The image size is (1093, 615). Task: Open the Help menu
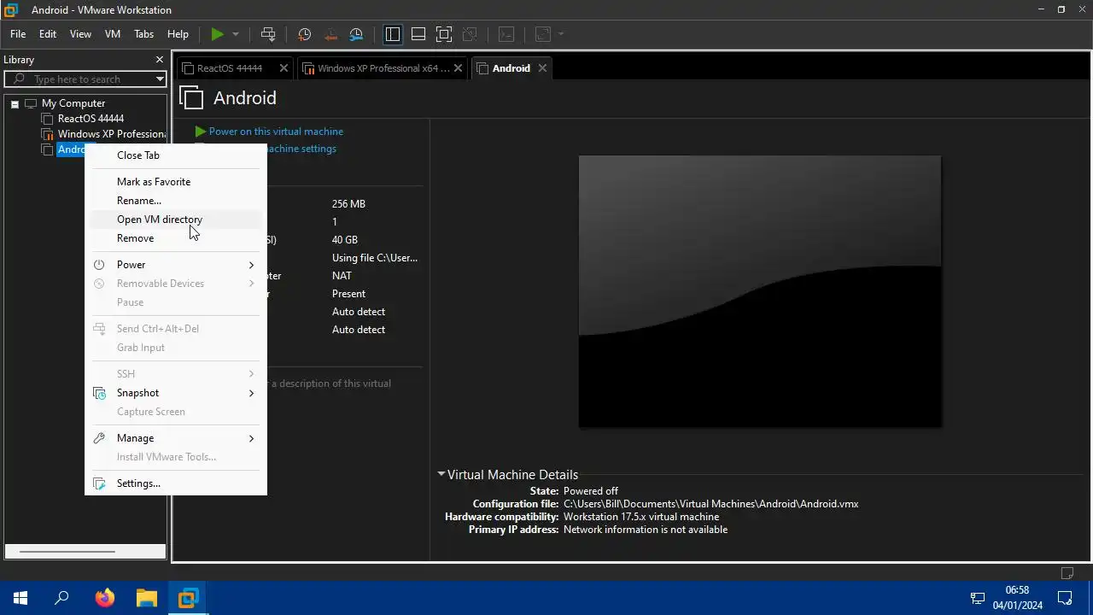pyautogui.click(x=178, y=34)
